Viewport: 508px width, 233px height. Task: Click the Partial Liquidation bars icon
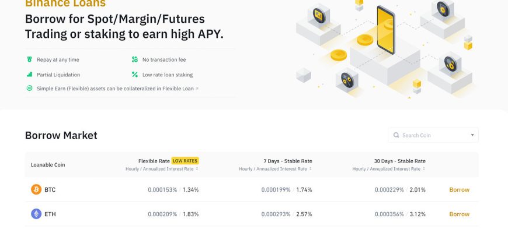point(29,75)
